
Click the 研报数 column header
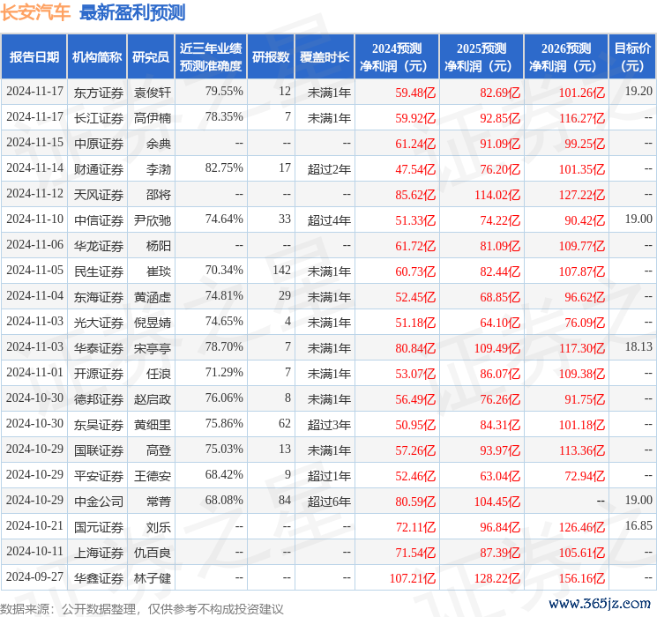coord(271,57)
